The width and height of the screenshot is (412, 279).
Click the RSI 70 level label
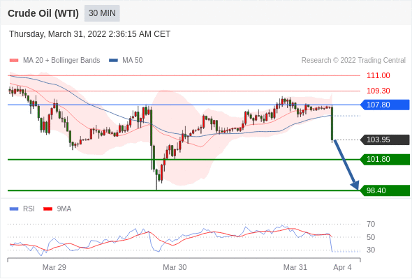[x=371, y=224]
